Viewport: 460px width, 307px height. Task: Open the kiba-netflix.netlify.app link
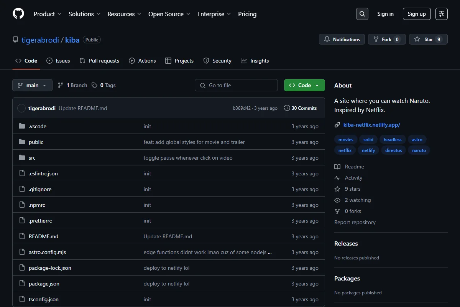(372, 125)
